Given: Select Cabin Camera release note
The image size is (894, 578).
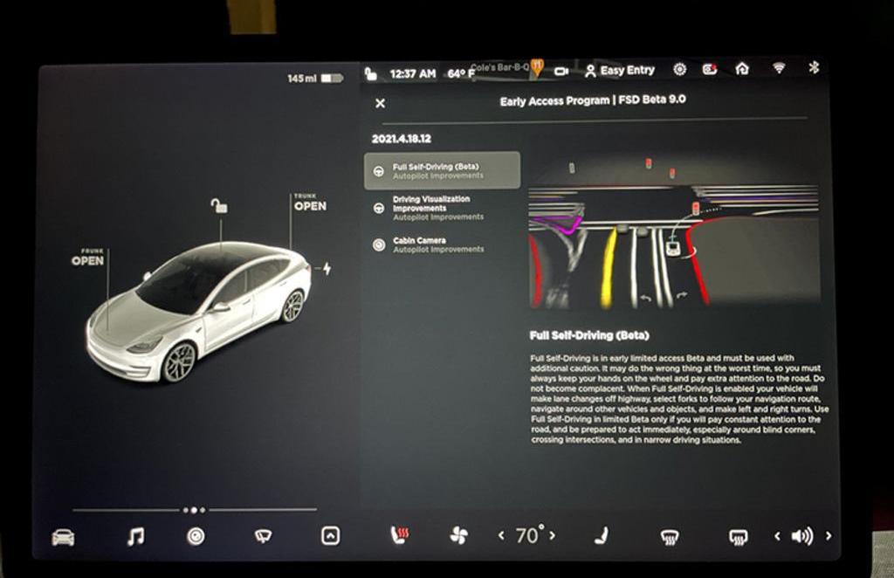Looking at the screenshot, I should click(442, 244).
